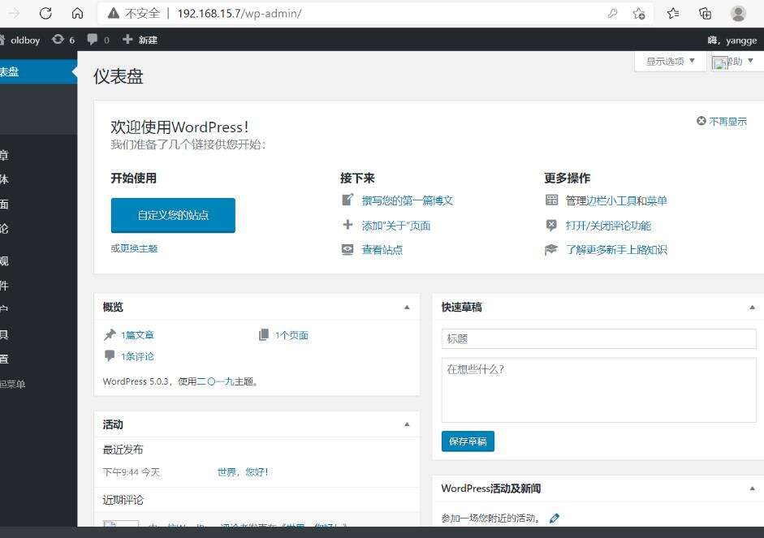Click the pushpin icon beside 1篇文章

(x=110, y=334)
